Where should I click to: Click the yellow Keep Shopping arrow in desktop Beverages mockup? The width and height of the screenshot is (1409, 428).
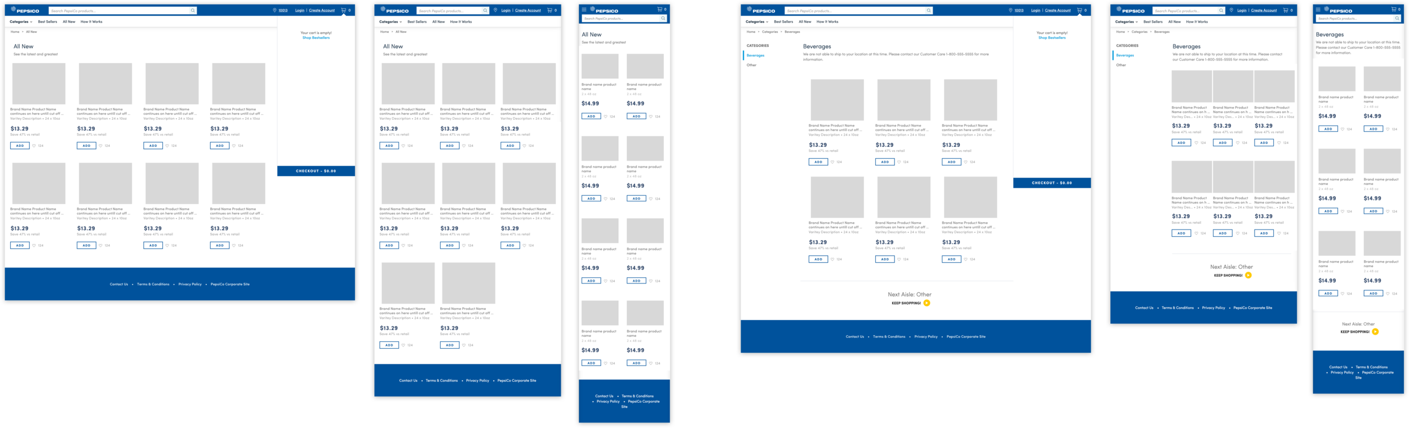(927, 303)
